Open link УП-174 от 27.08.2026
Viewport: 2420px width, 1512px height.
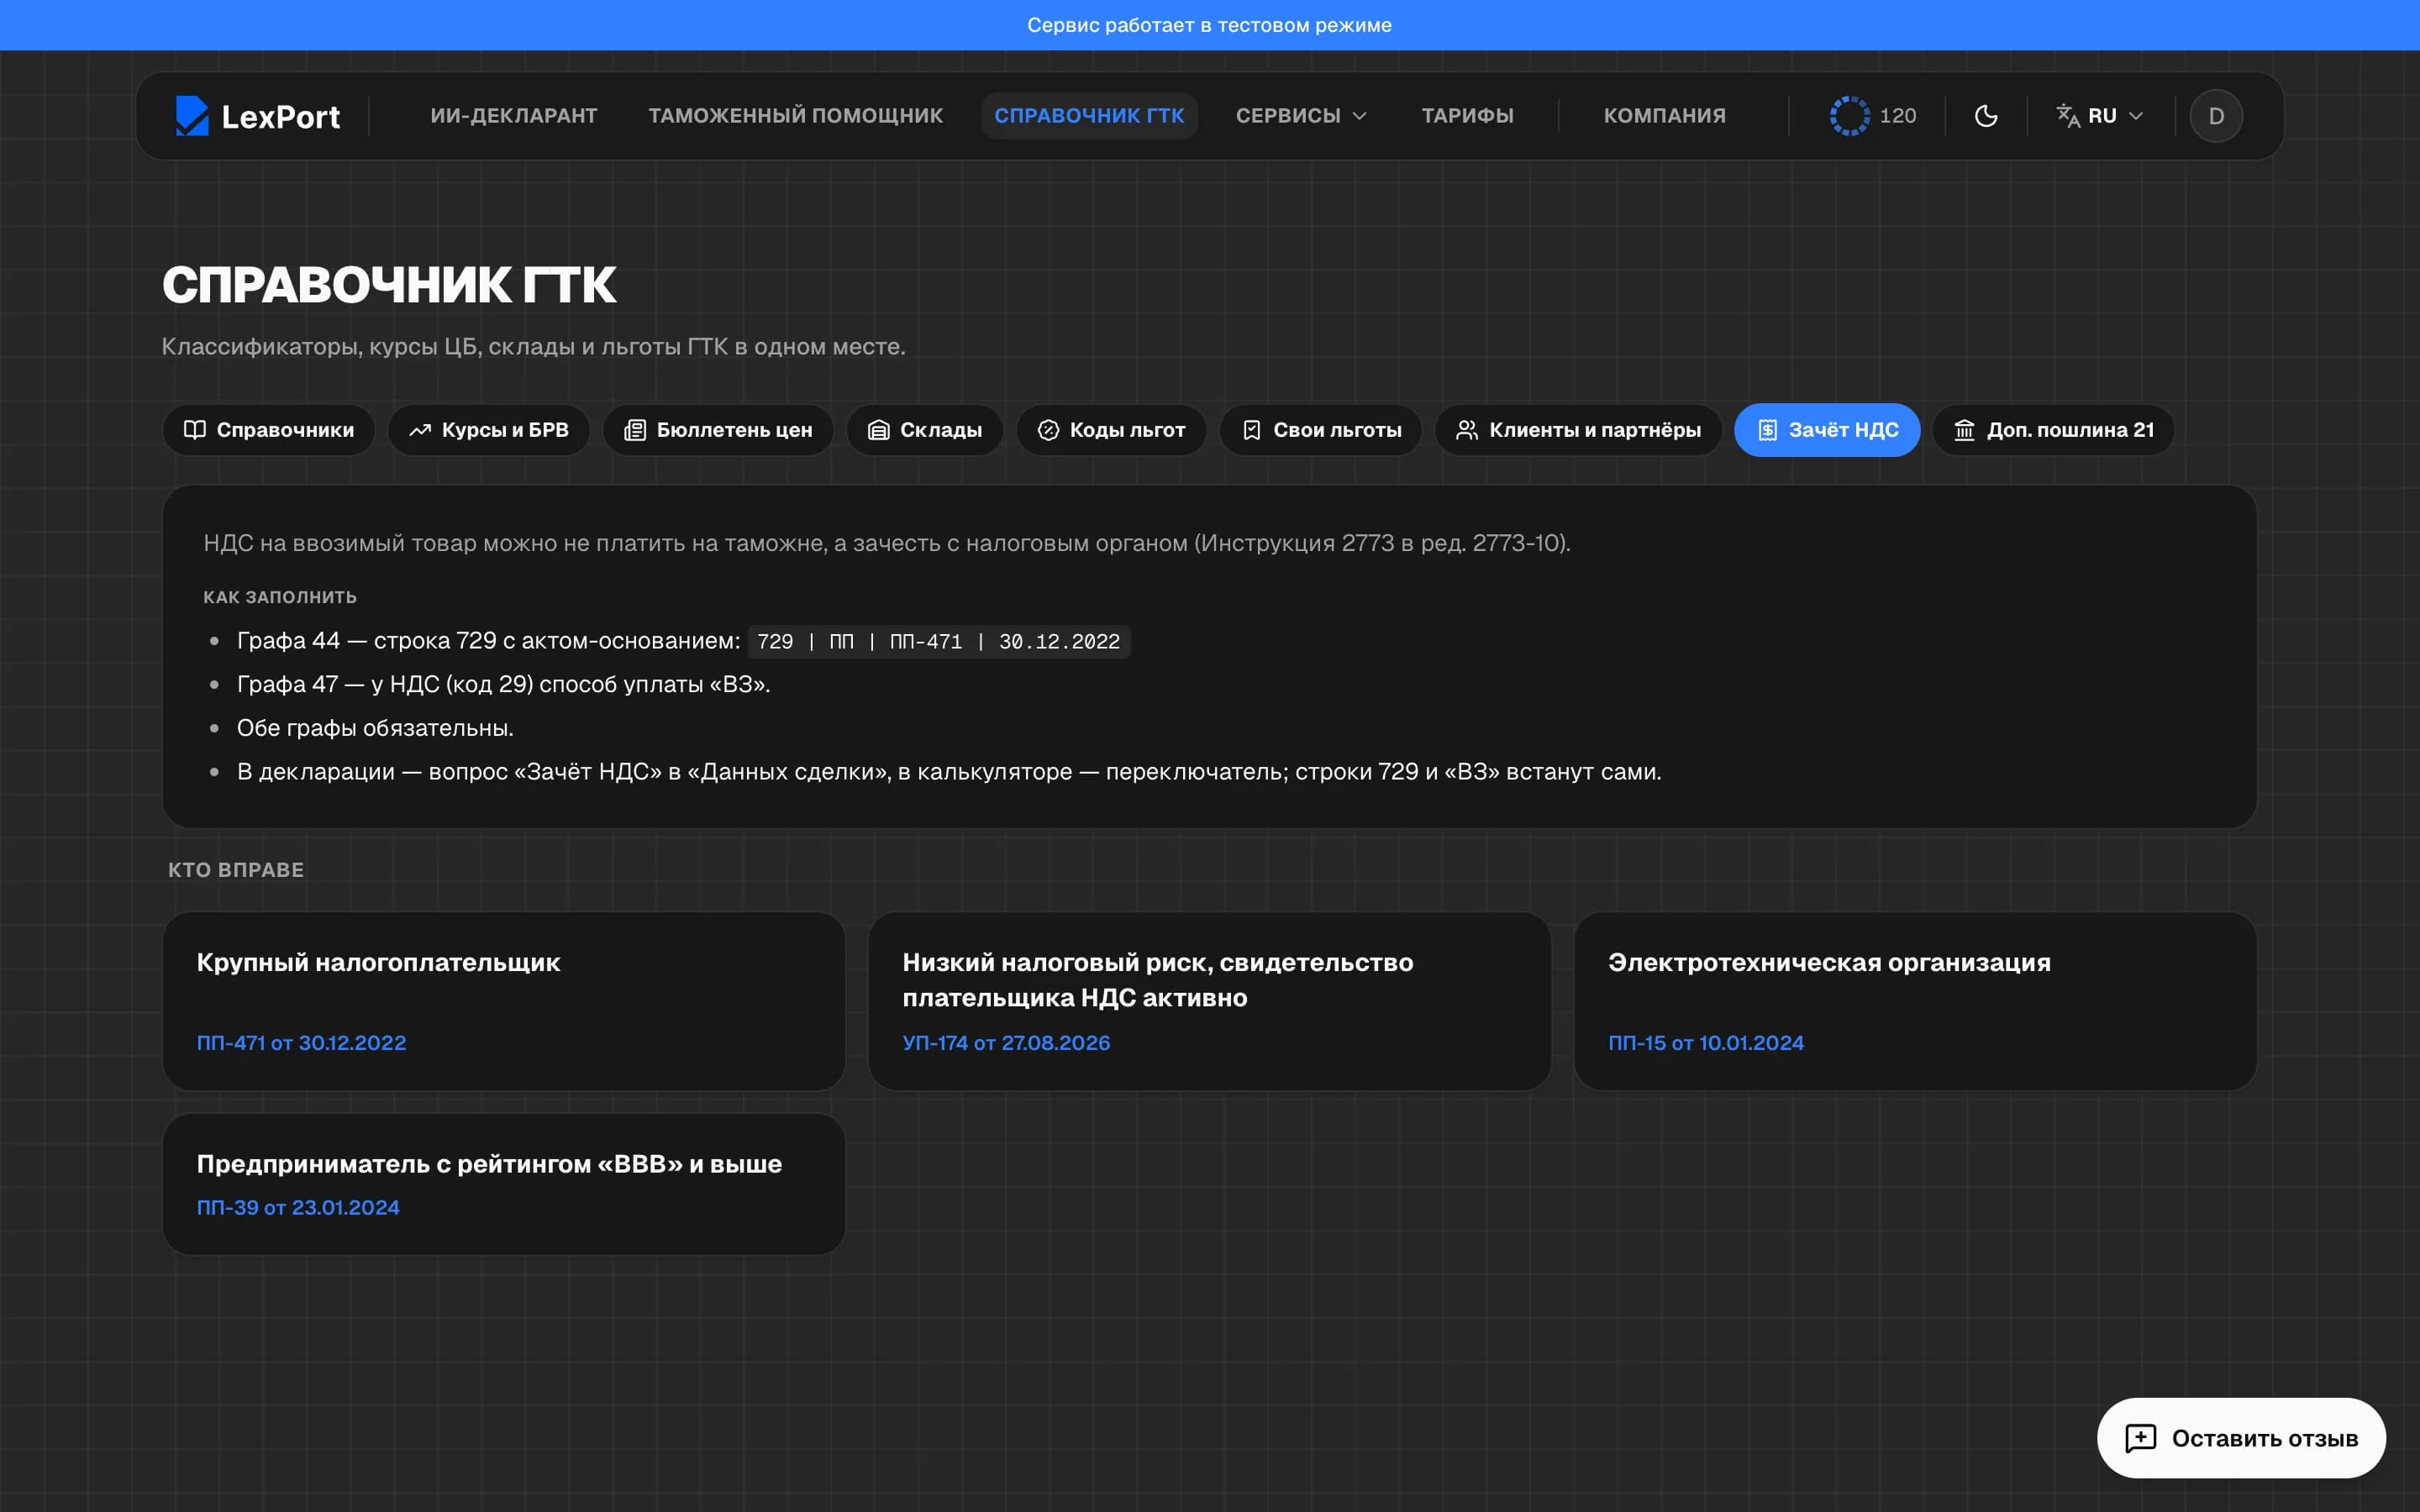(x=1006, y=1043)
